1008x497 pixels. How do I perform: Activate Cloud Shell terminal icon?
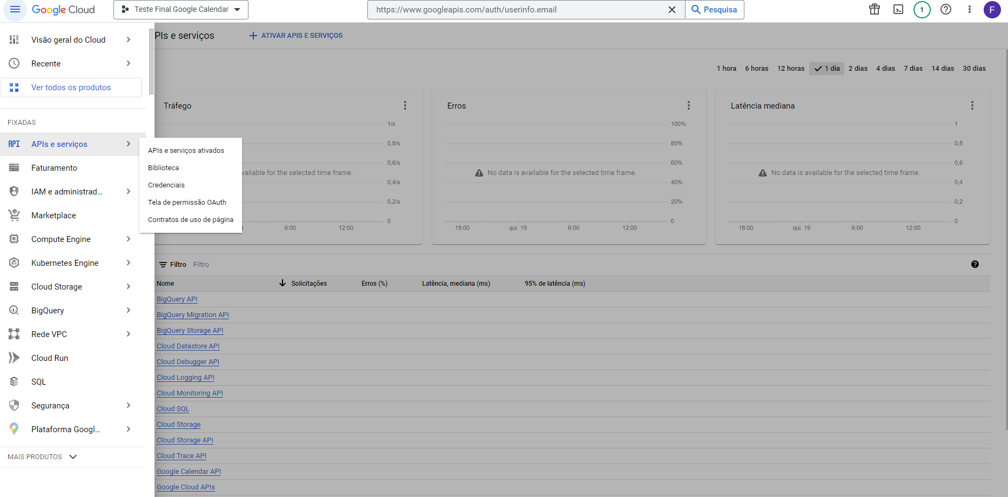pos(898,10)
